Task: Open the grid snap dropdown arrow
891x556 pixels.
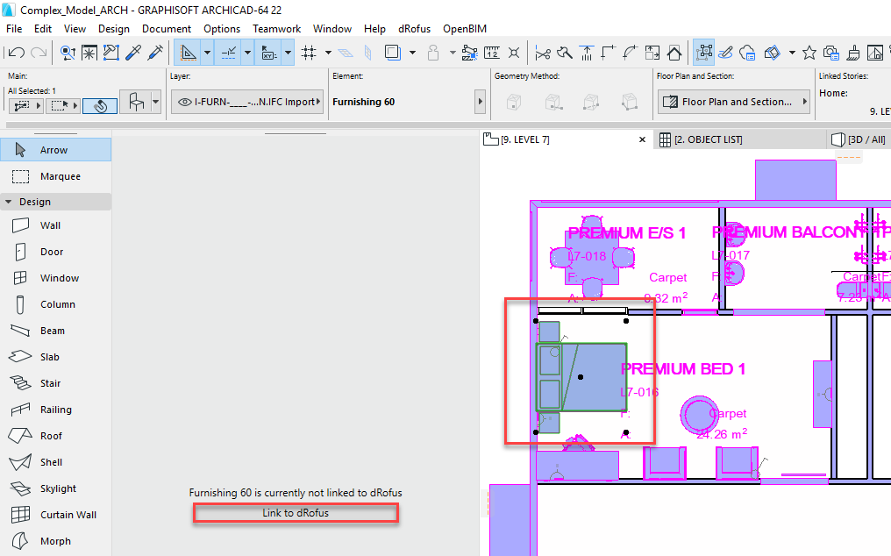Action: (328, 53)
